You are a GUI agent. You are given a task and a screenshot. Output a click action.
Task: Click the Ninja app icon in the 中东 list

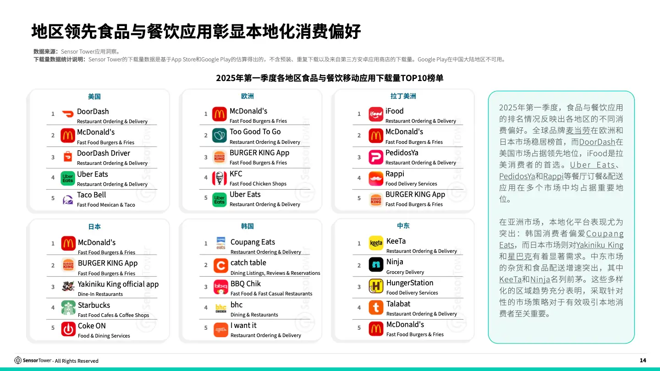coord(376,265)
